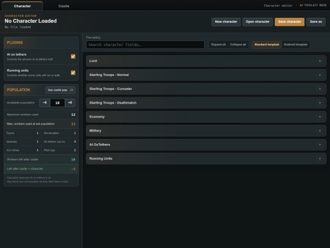Open the Lord section header
This screenshot has height=248, width=330.
(x=206, y=61)
